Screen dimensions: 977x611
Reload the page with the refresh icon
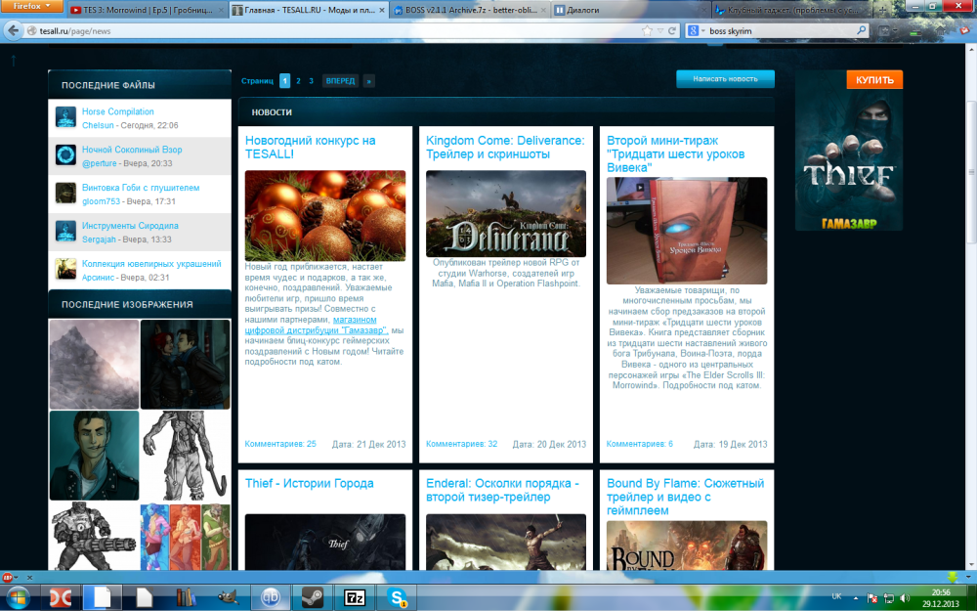click(672, 30)
